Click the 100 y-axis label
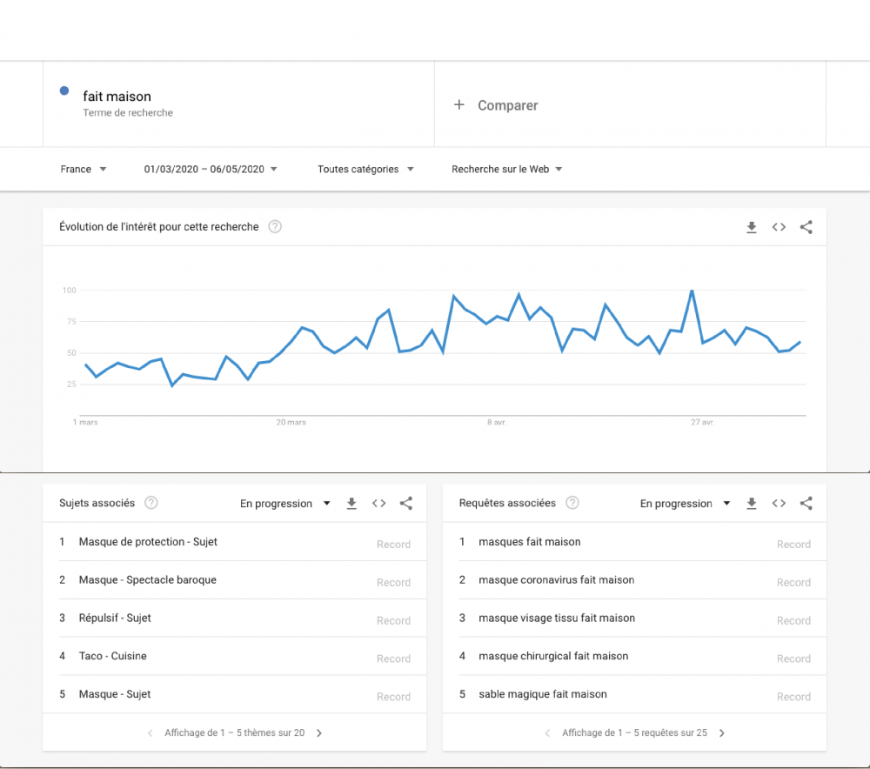 (70, 291)
